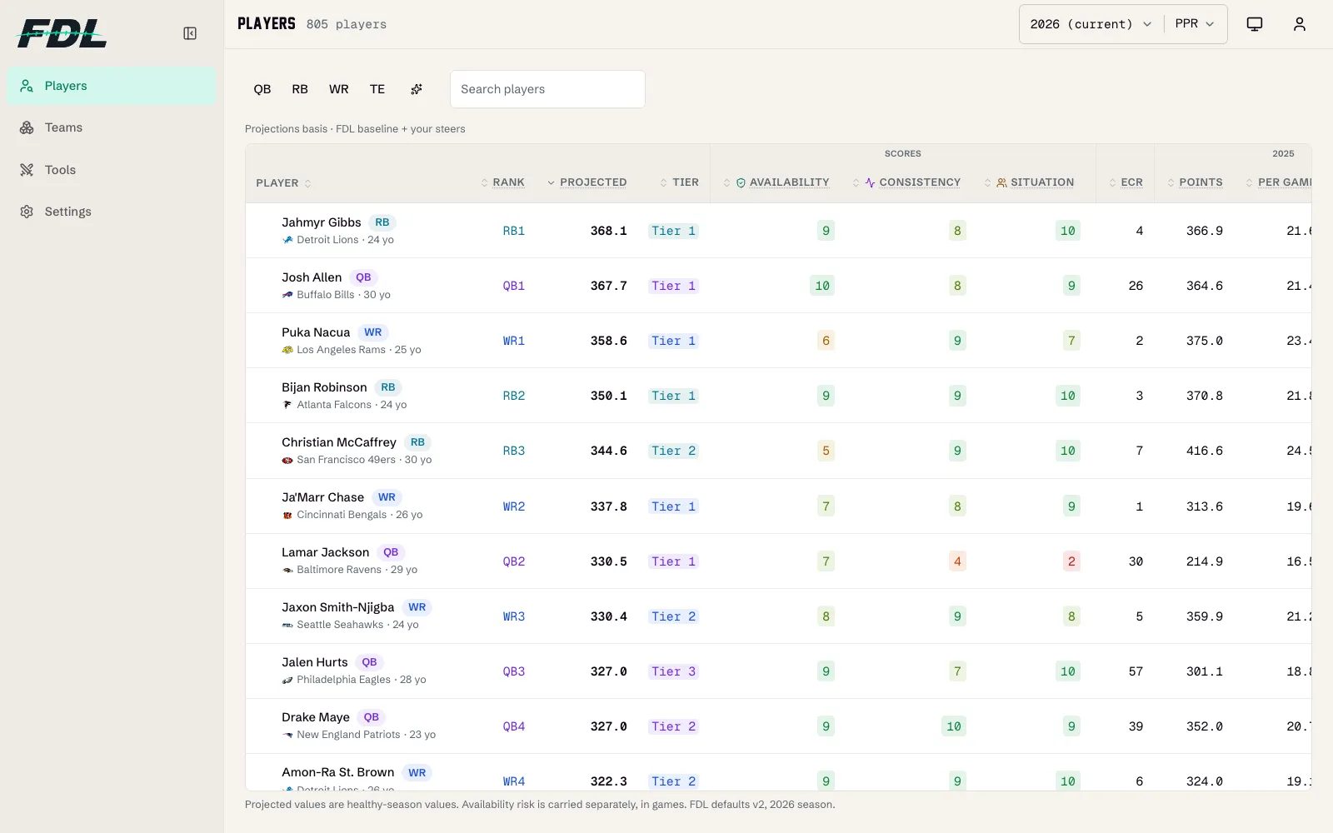Sort by the 2025 Points column

click(1195, 182)
